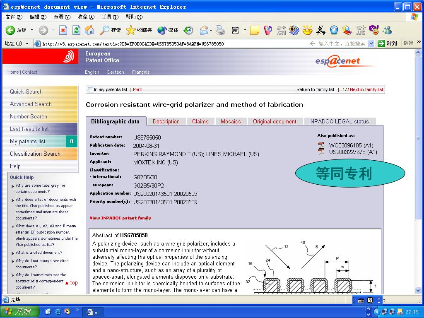Open the 查看(V) menu

coord(62,17)
